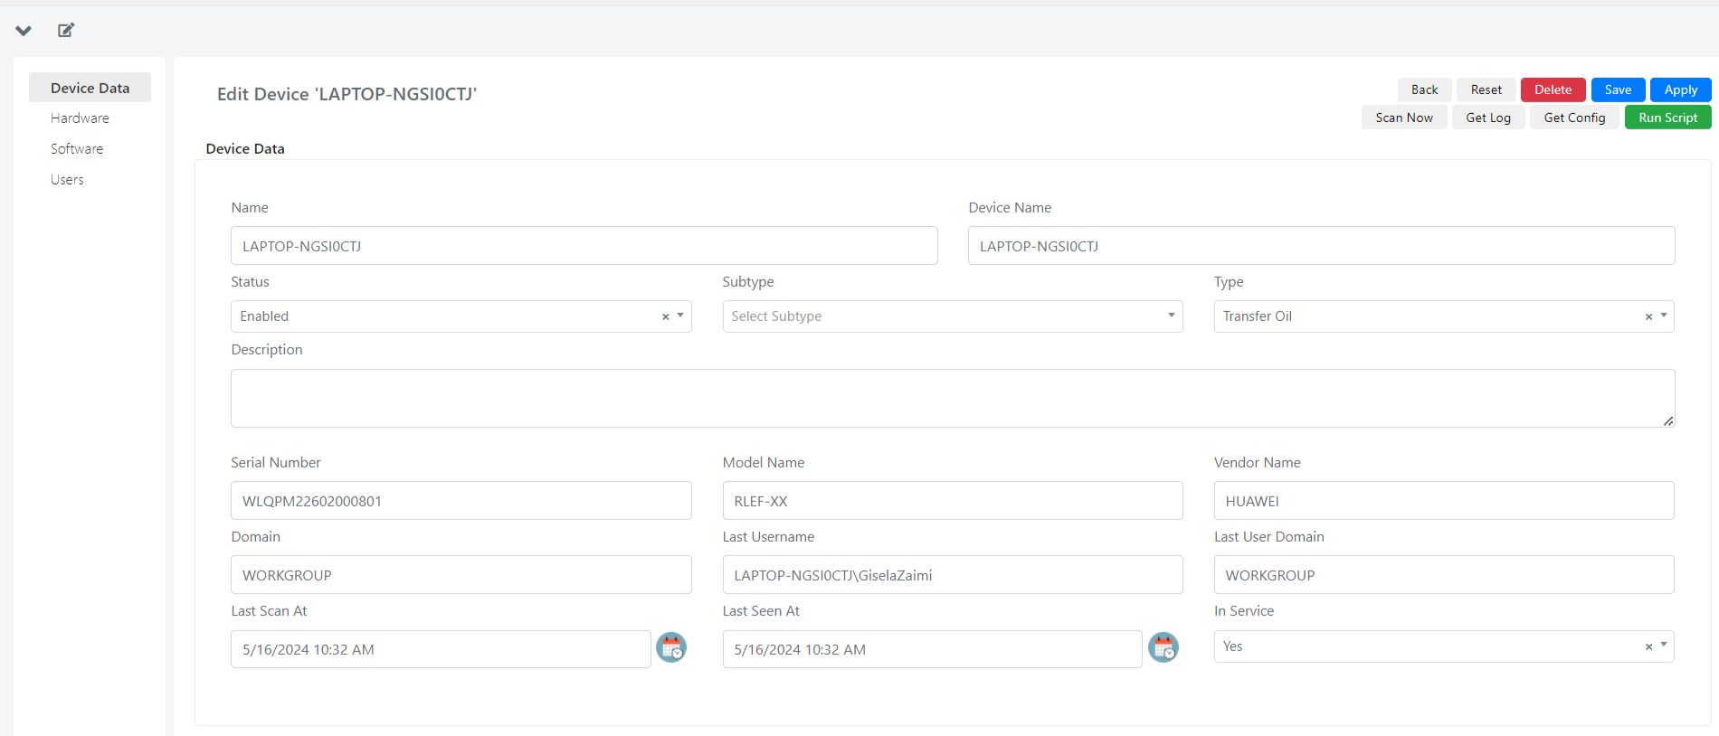Switch to the Hardware sidebar tab

pyautogui.click(x=80, y=118)
